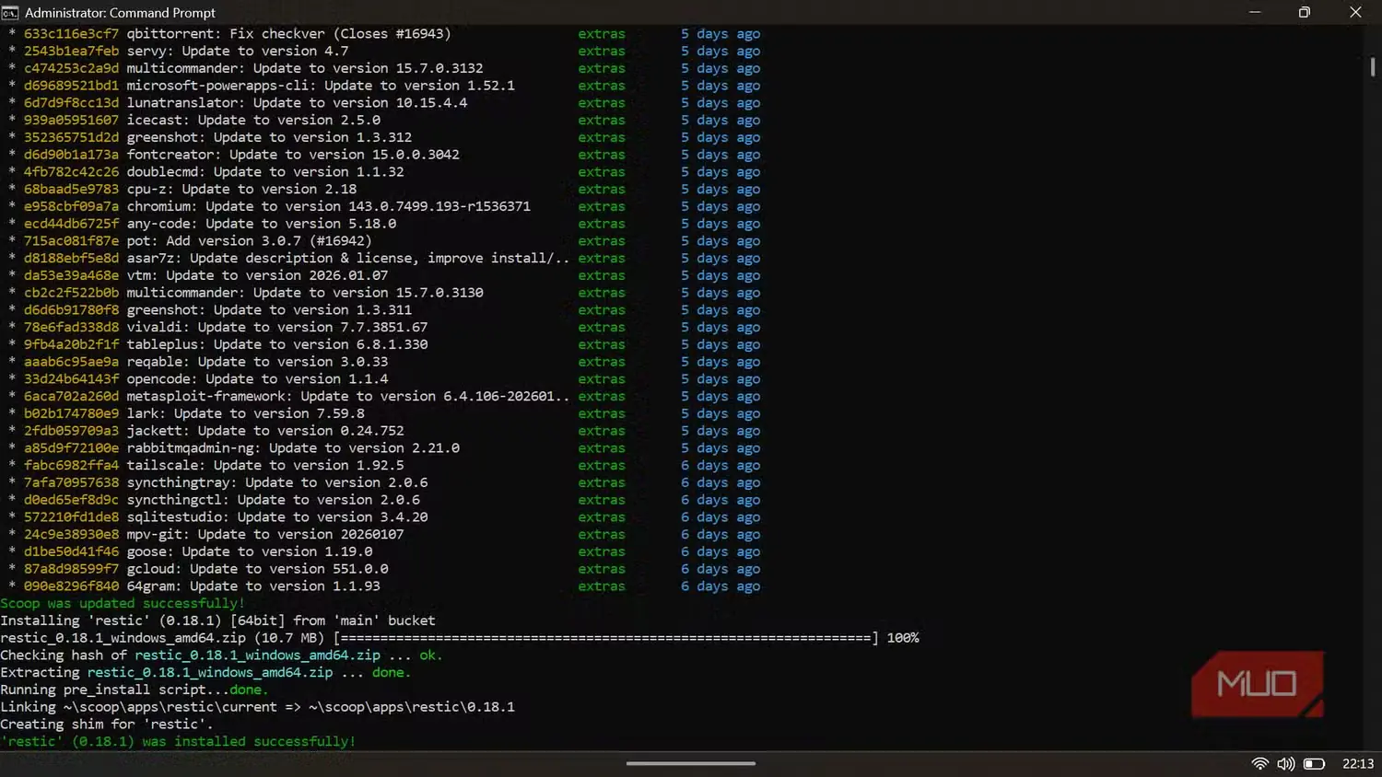Click "5 days ago" in the doublecmd row
The image size is (1382, 777).
pos(720,172)
